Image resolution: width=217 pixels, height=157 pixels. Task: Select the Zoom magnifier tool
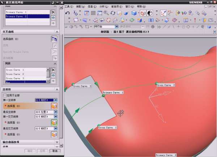[x=106, y=13]
